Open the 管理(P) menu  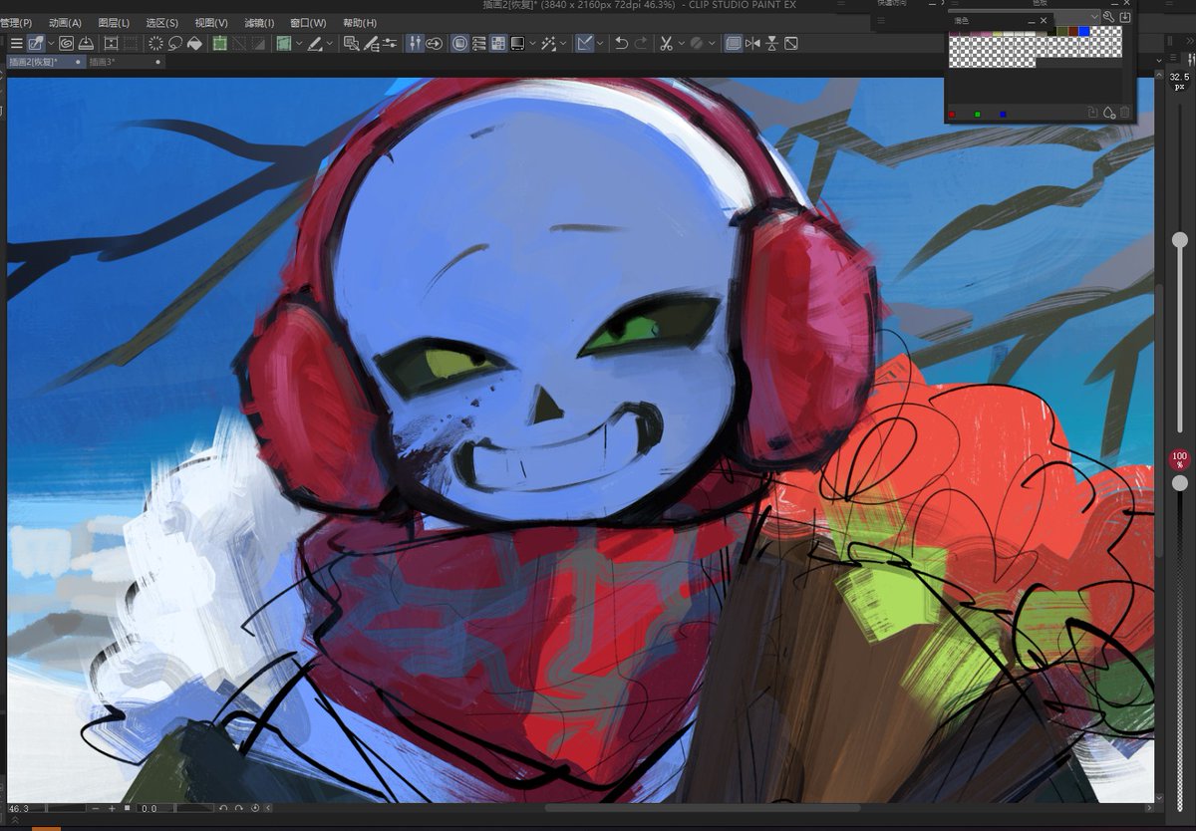[16, 22]
